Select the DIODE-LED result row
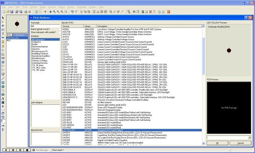Image resolution: width=255 pixels, height=153 pixels. [132, 62]
